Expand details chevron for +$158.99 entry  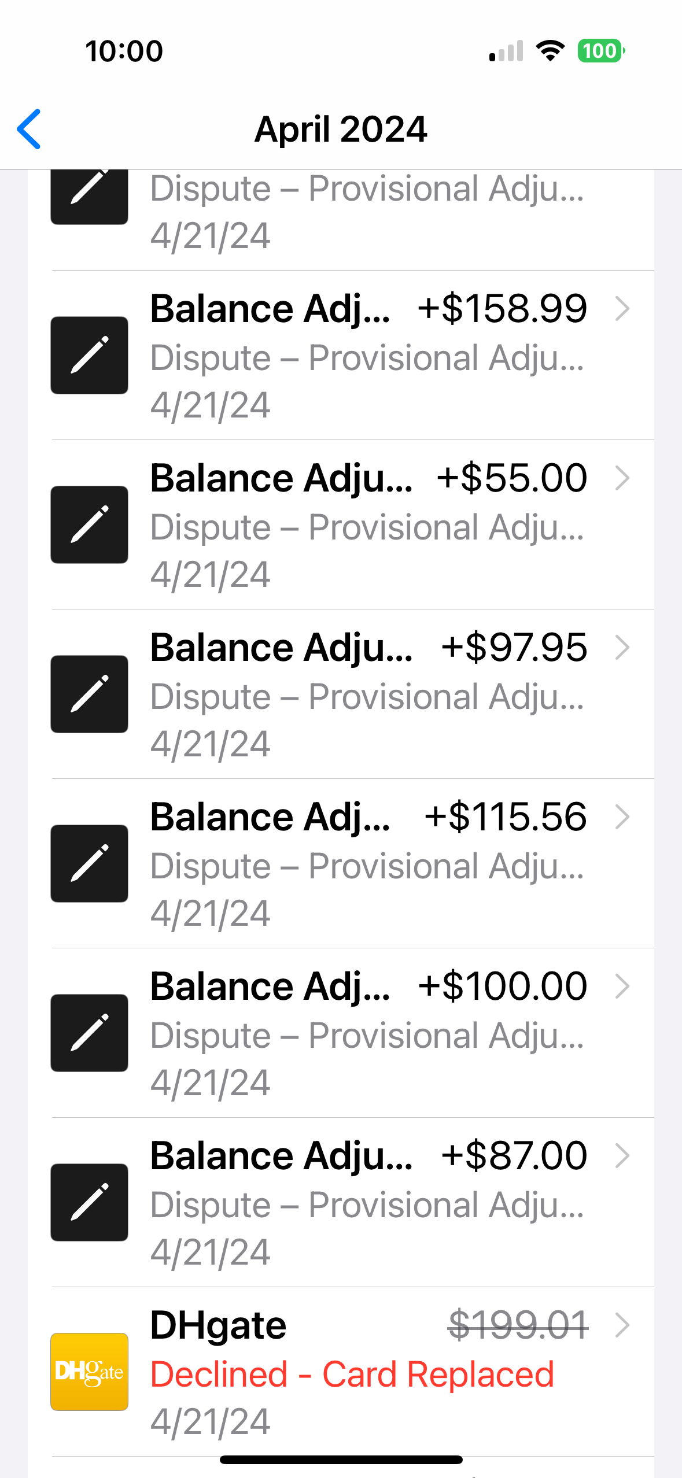pyautogui.click(x=622, y=309)
